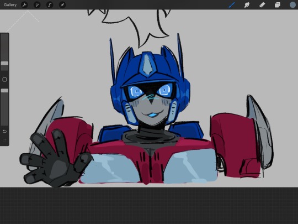Open the active color picker circle

(292, 5)
